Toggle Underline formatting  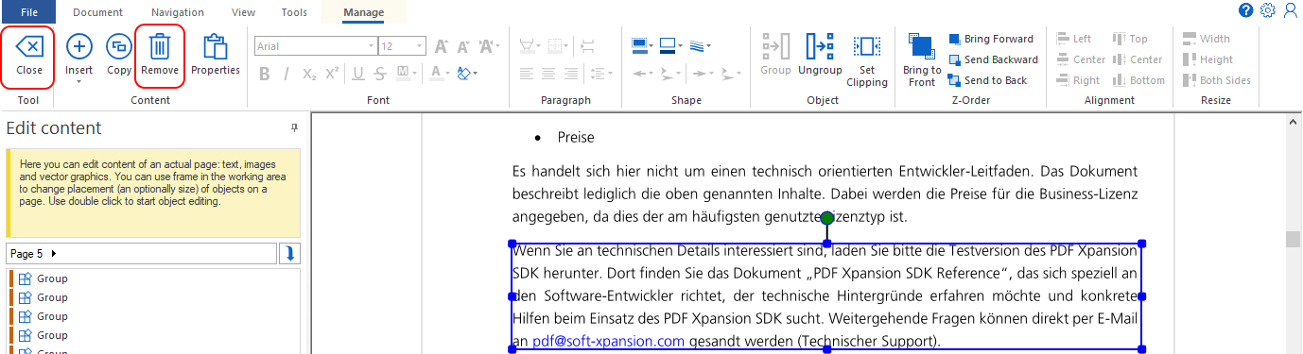(x=358, y=73)
